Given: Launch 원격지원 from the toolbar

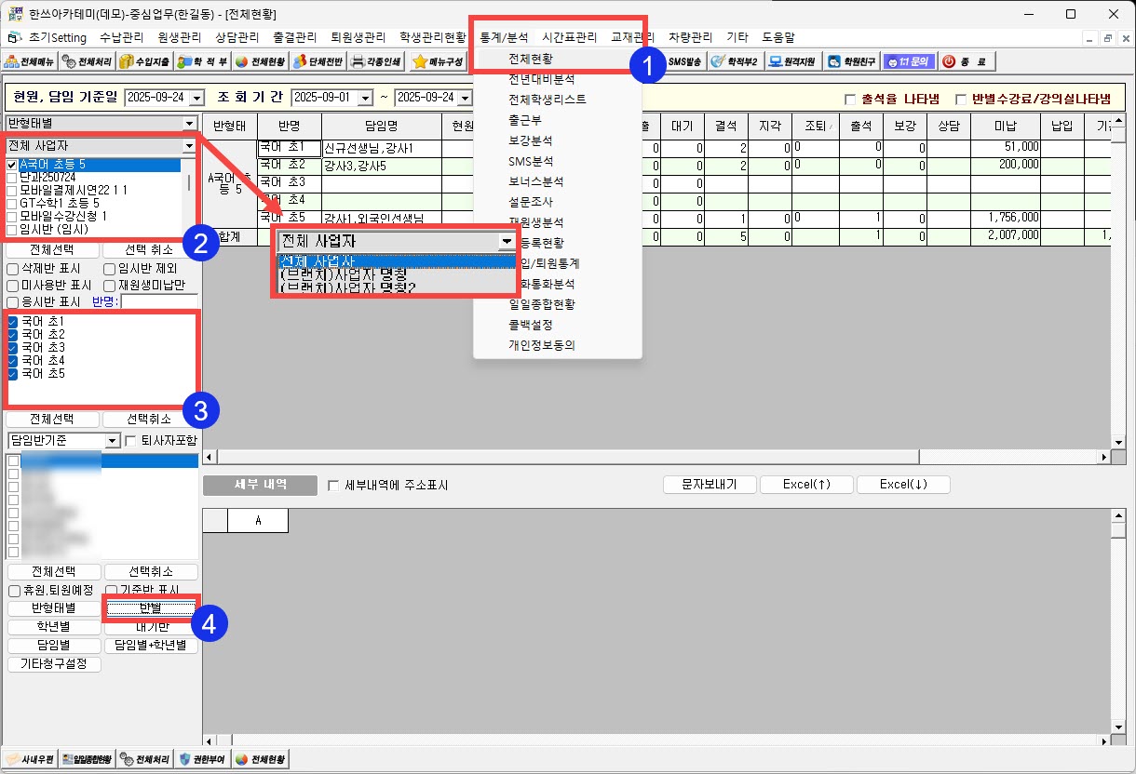Looking at the screenshot, I should (793, 62).
